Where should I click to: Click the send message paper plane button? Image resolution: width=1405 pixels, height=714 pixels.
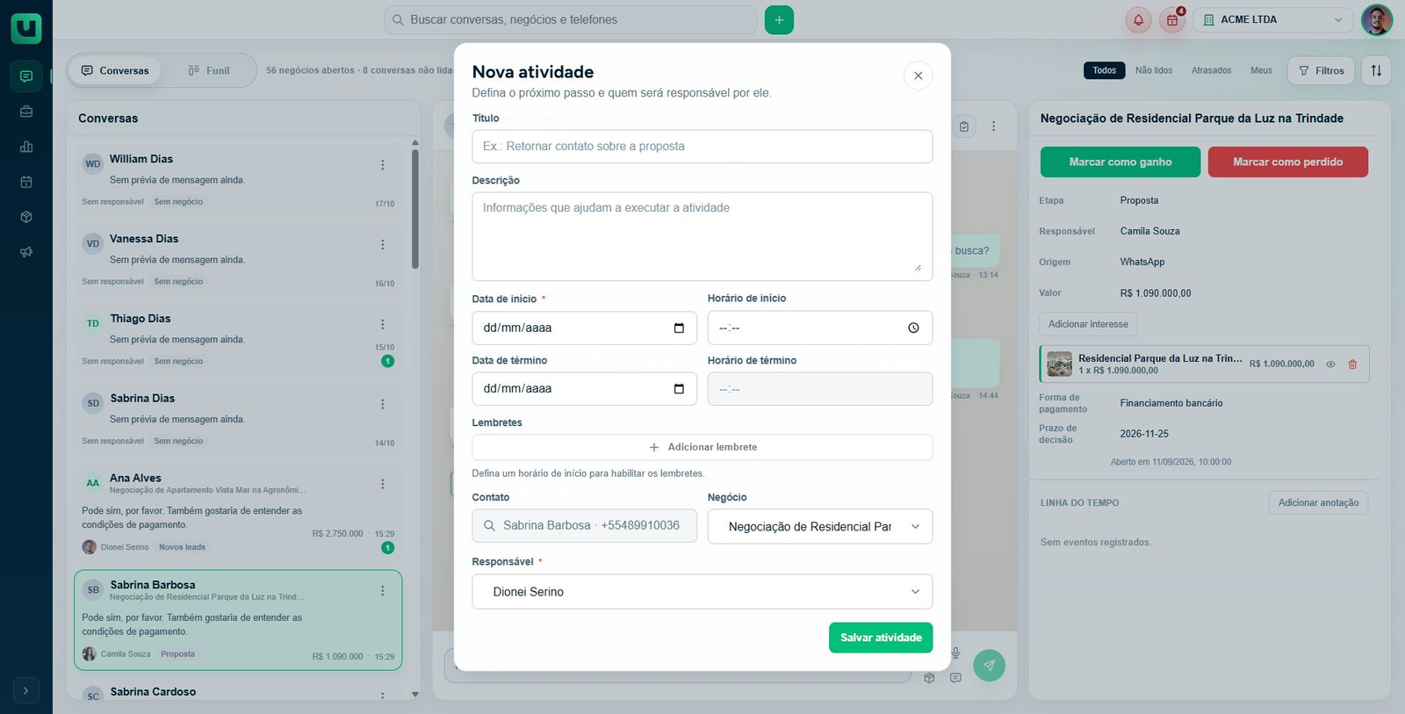pyautogui.click(x=989, y=665)
